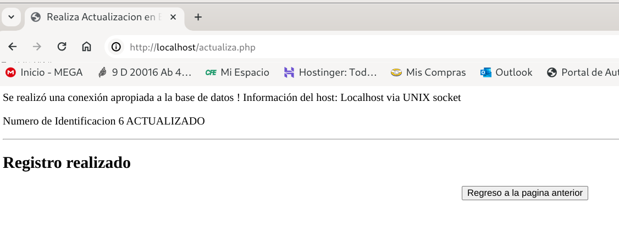The width and height of the screenshot is (619, 226).
Task: Open the 9 D 20016 Ab bookmark
Action: pos(145,72)
